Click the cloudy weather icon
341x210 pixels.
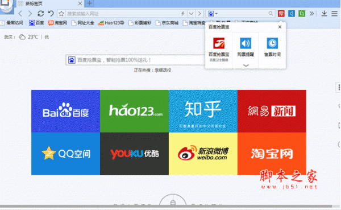pyautogui.click(x=22, y=37)
